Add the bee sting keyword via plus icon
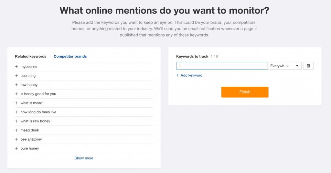The image size is (331, 173). [16, 76]
